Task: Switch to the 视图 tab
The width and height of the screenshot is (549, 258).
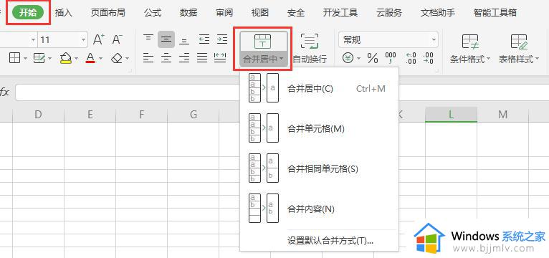Action: [x=260, y=13]
